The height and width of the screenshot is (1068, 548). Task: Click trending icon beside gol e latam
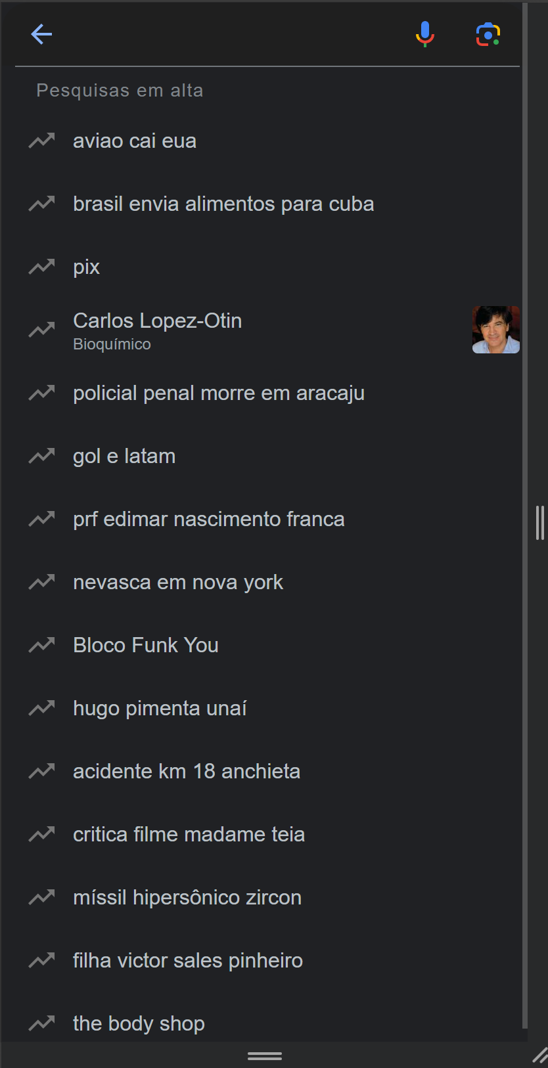pos(42,456)
